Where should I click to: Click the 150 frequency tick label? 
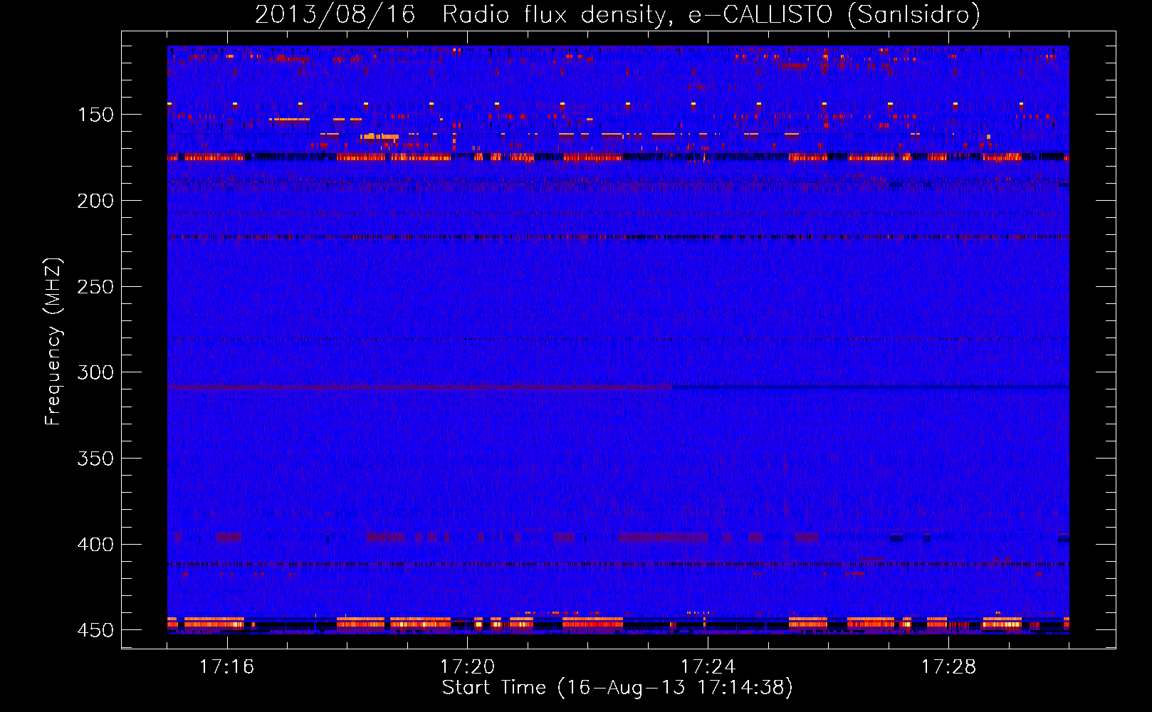click(95, 115)
